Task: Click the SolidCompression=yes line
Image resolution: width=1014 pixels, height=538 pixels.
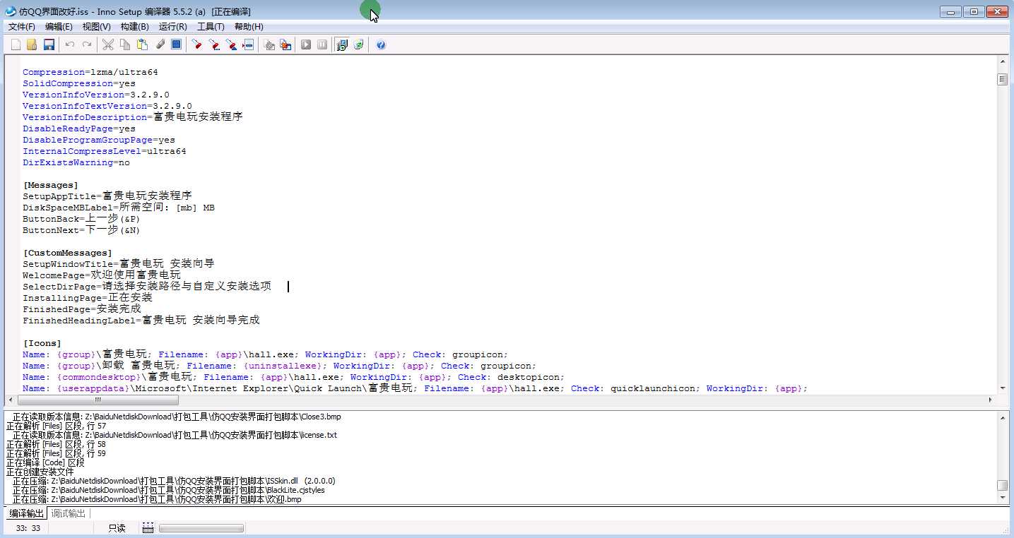Action: click(79, 83)
